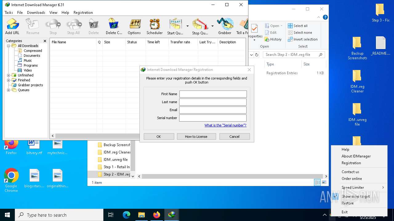Click Invert selection in Explorer ribbon
Viewport: 394px width, 221px height.
tap(303, 39)
